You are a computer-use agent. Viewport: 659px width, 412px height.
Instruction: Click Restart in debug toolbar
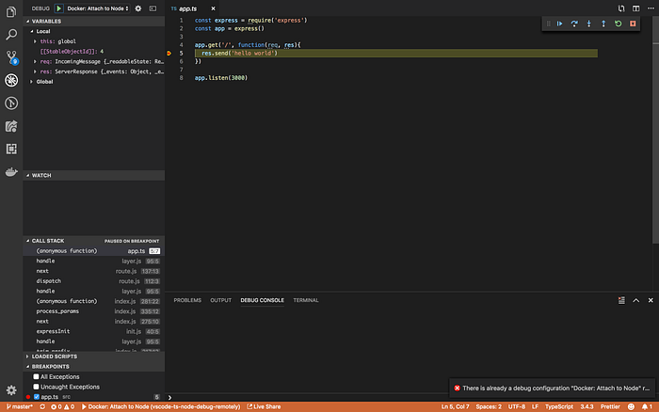(619, 24)
